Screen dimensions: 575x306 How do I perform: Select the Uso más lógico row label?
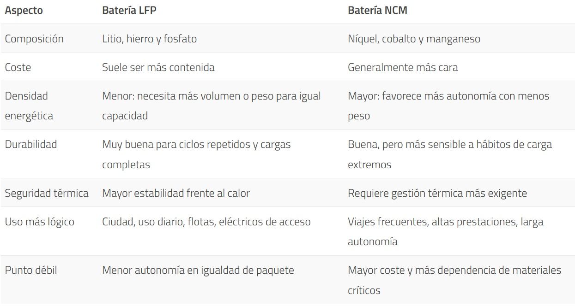[x=39, y=222]
